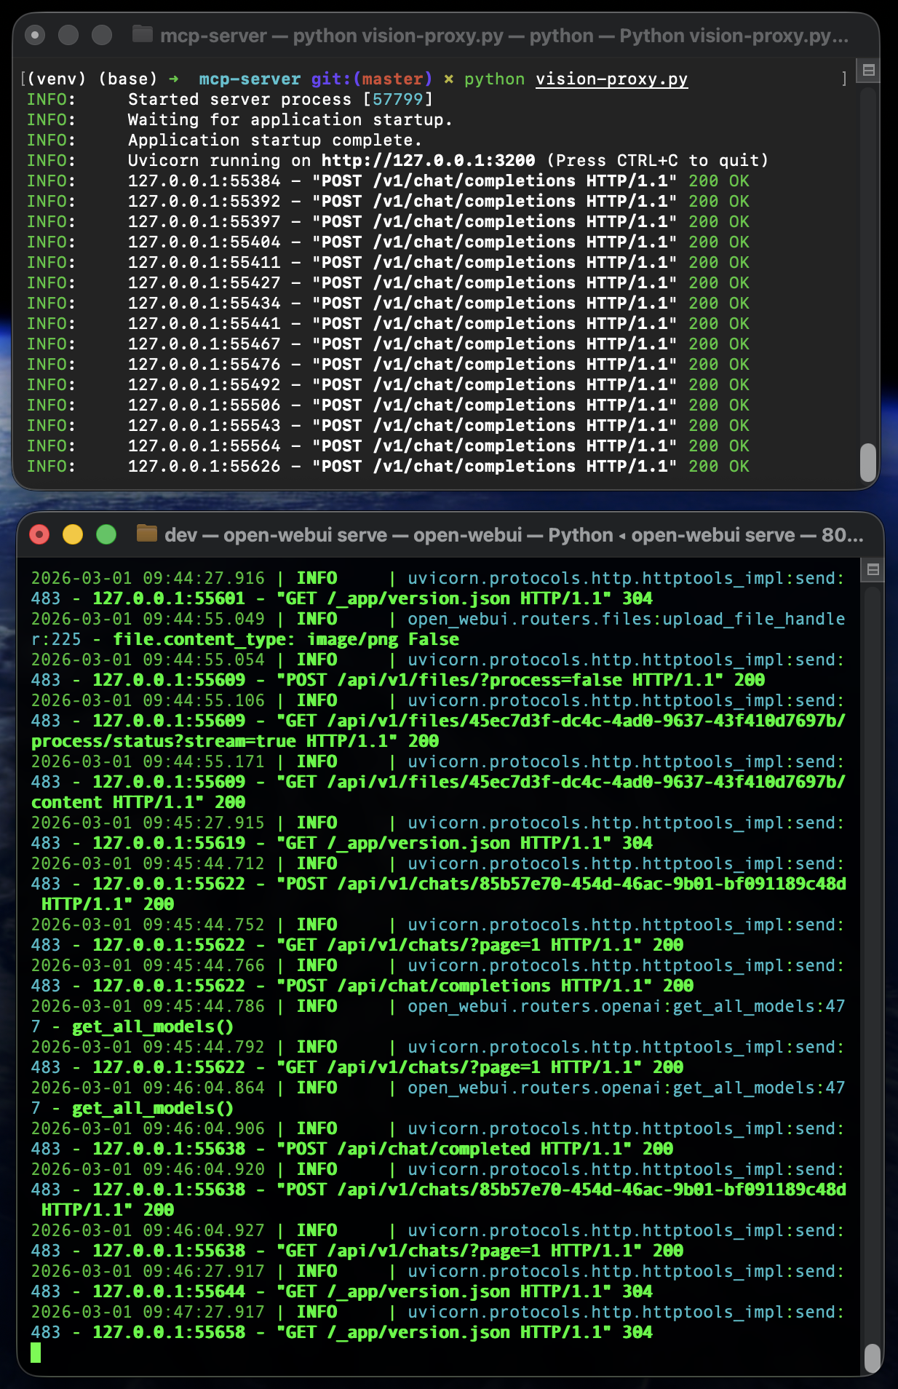The width and height of the screenshot is (898, 1389).
Task: Click the green terminal cursor block
Action: click(36, 1353)
